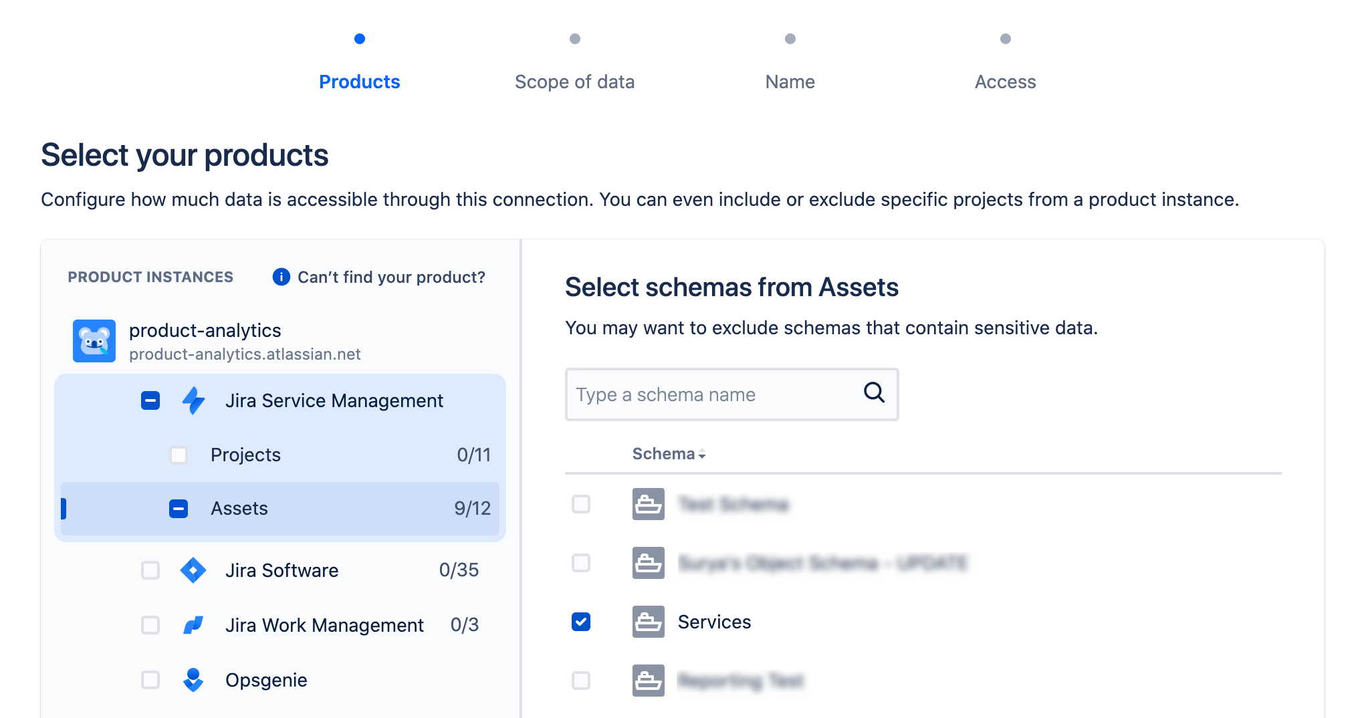Image resolution: width=1372 pixels, height=718 pixels.
Task: Click the Jira Software diamond icon
Action: (x=193, y=570)
